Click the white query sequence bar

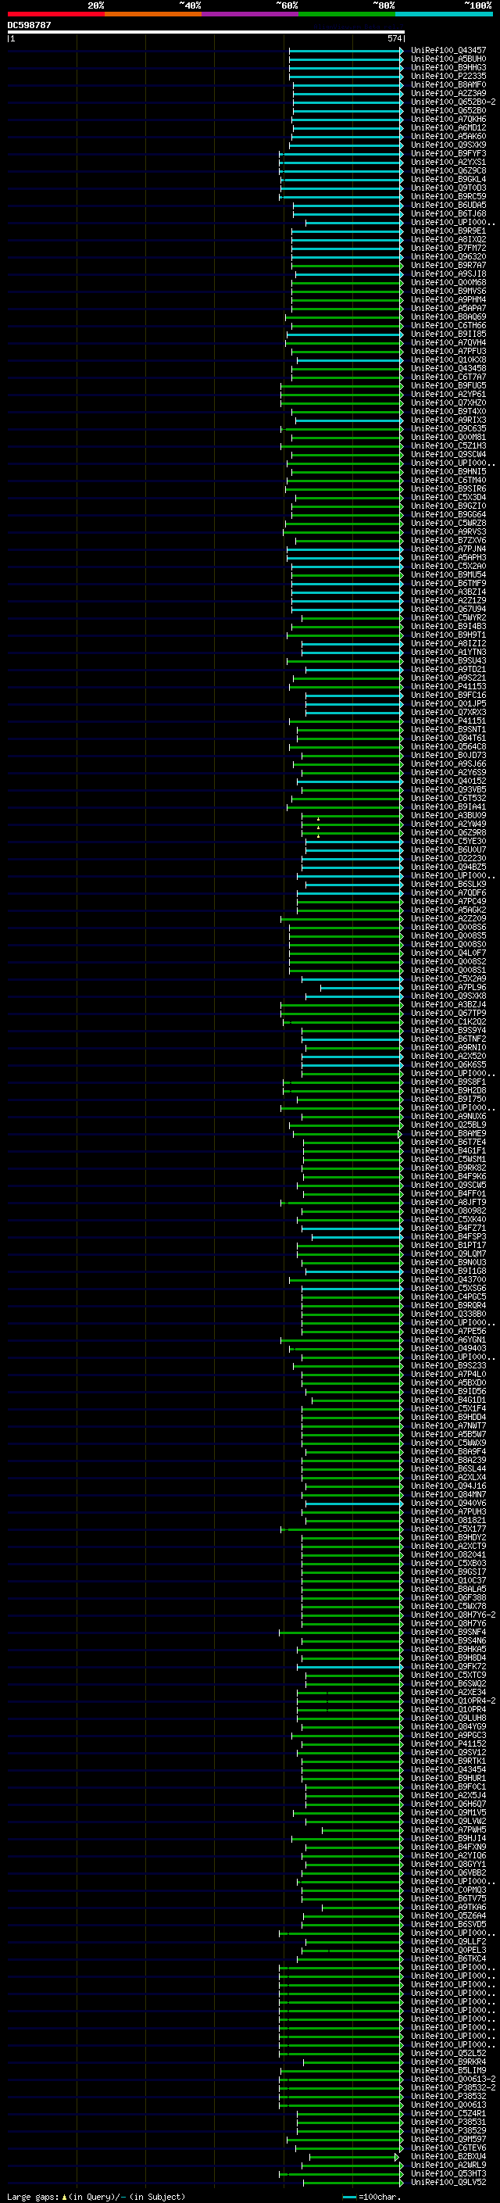(x=206, y=31)
